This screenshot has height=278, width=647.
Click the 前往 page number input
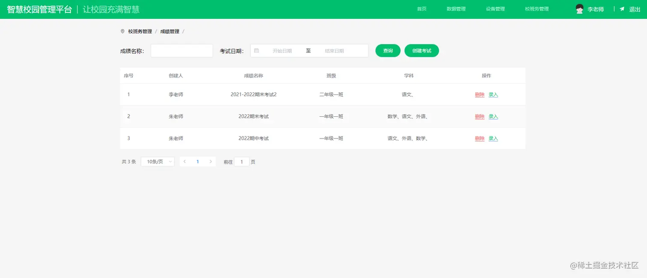click(242, 162)
